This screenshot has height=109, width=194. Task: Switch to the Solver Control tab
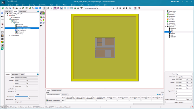(x=22, y=12)
